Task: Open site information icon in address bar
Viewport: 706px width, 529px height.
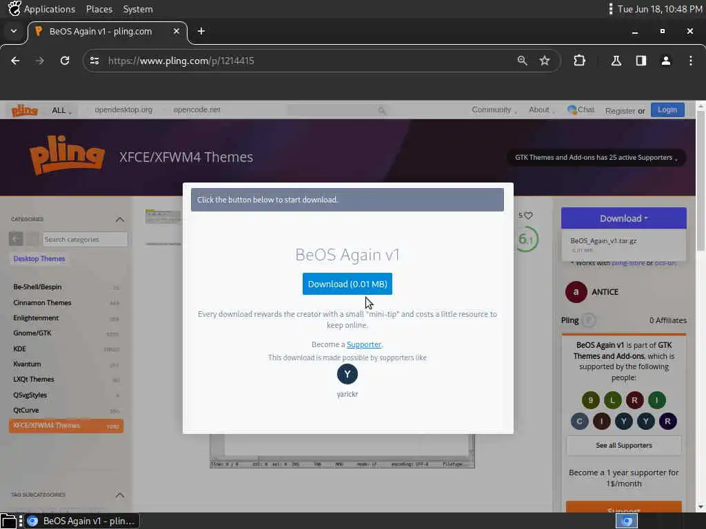Action: [94, 61]
